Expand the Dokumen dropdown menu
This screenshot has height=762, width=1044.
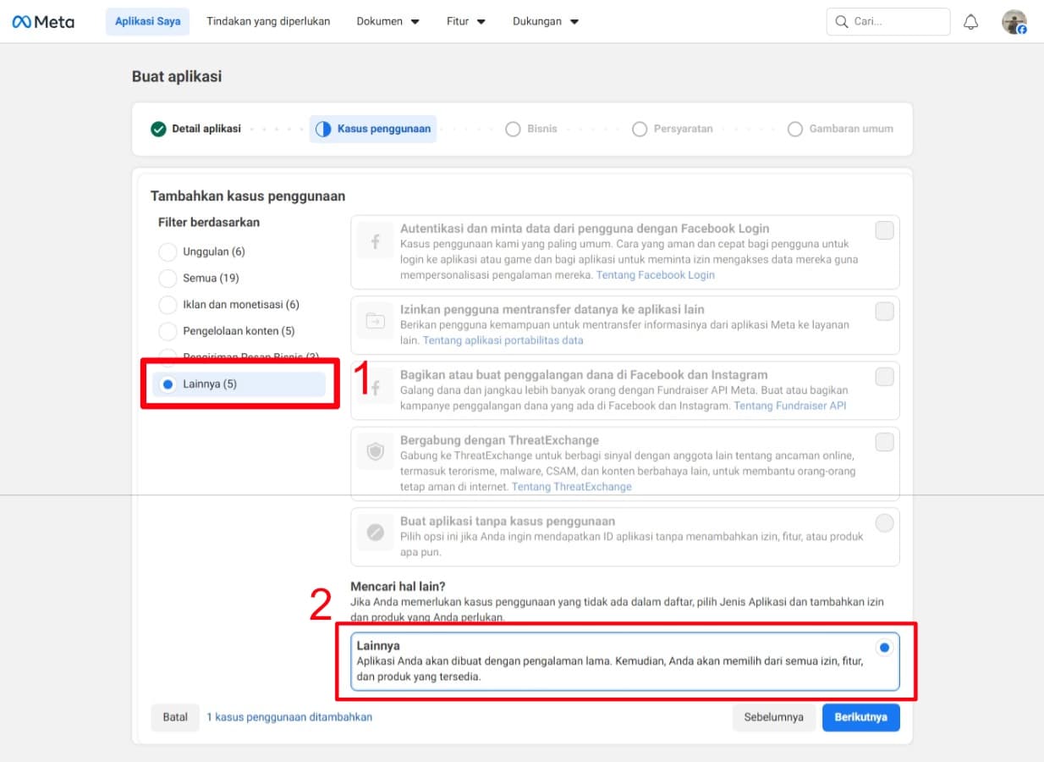click(x=387, y=22)
